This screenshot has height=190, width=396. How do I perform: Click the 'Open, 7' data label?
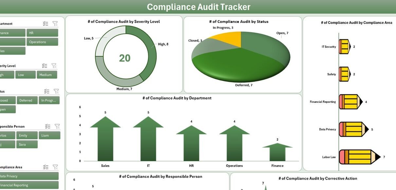(x=282, y=33)
